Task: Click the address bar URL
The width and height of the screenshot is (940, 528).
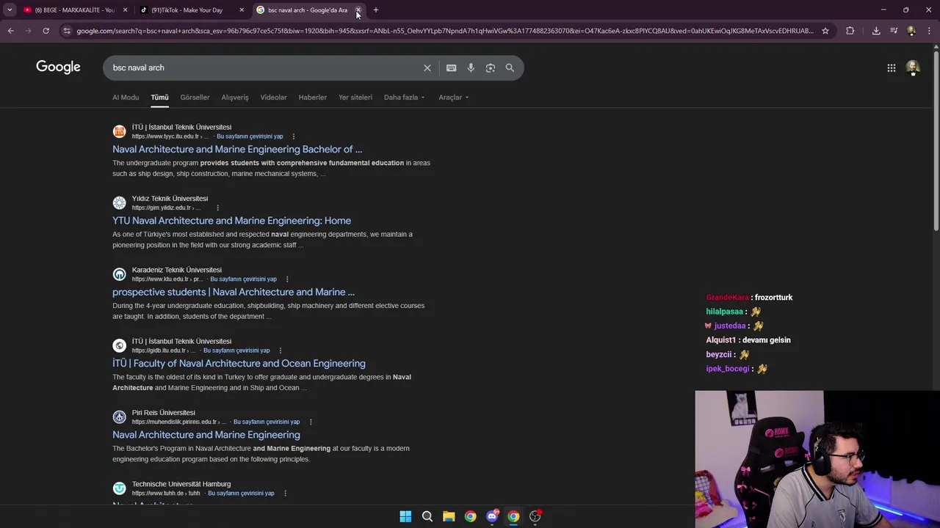Action: tap(444, 31)
